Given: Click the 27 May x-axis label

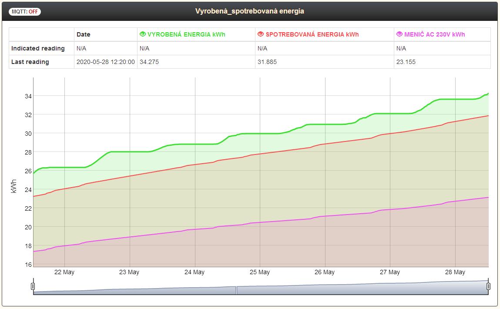Looking at the screenshot, I should tap(389, 272).
